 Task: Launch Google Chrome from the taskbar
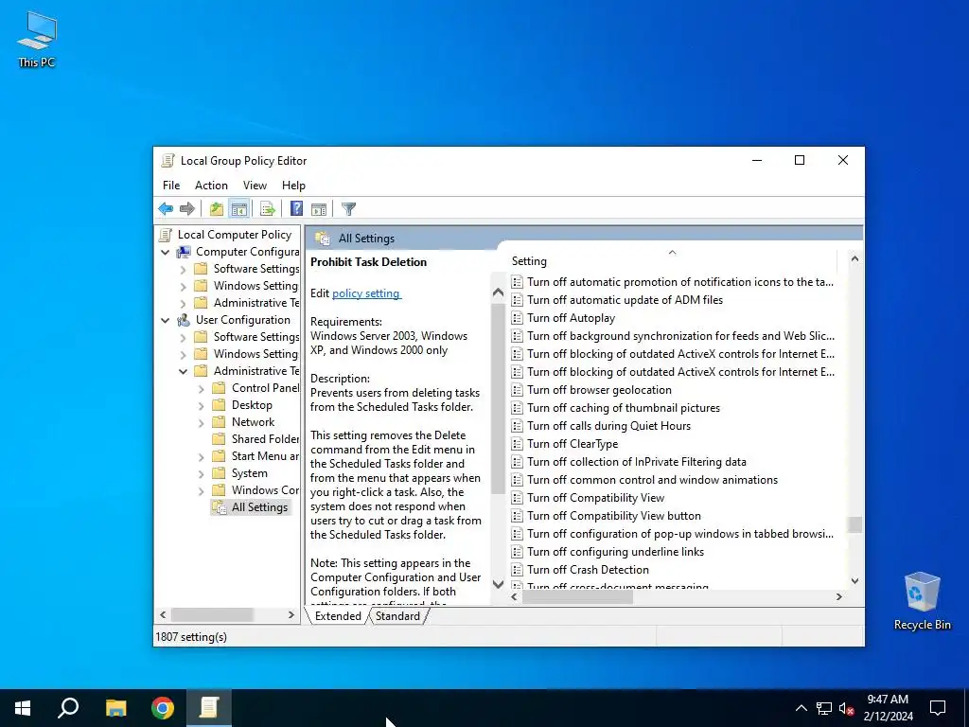point(163,708)
